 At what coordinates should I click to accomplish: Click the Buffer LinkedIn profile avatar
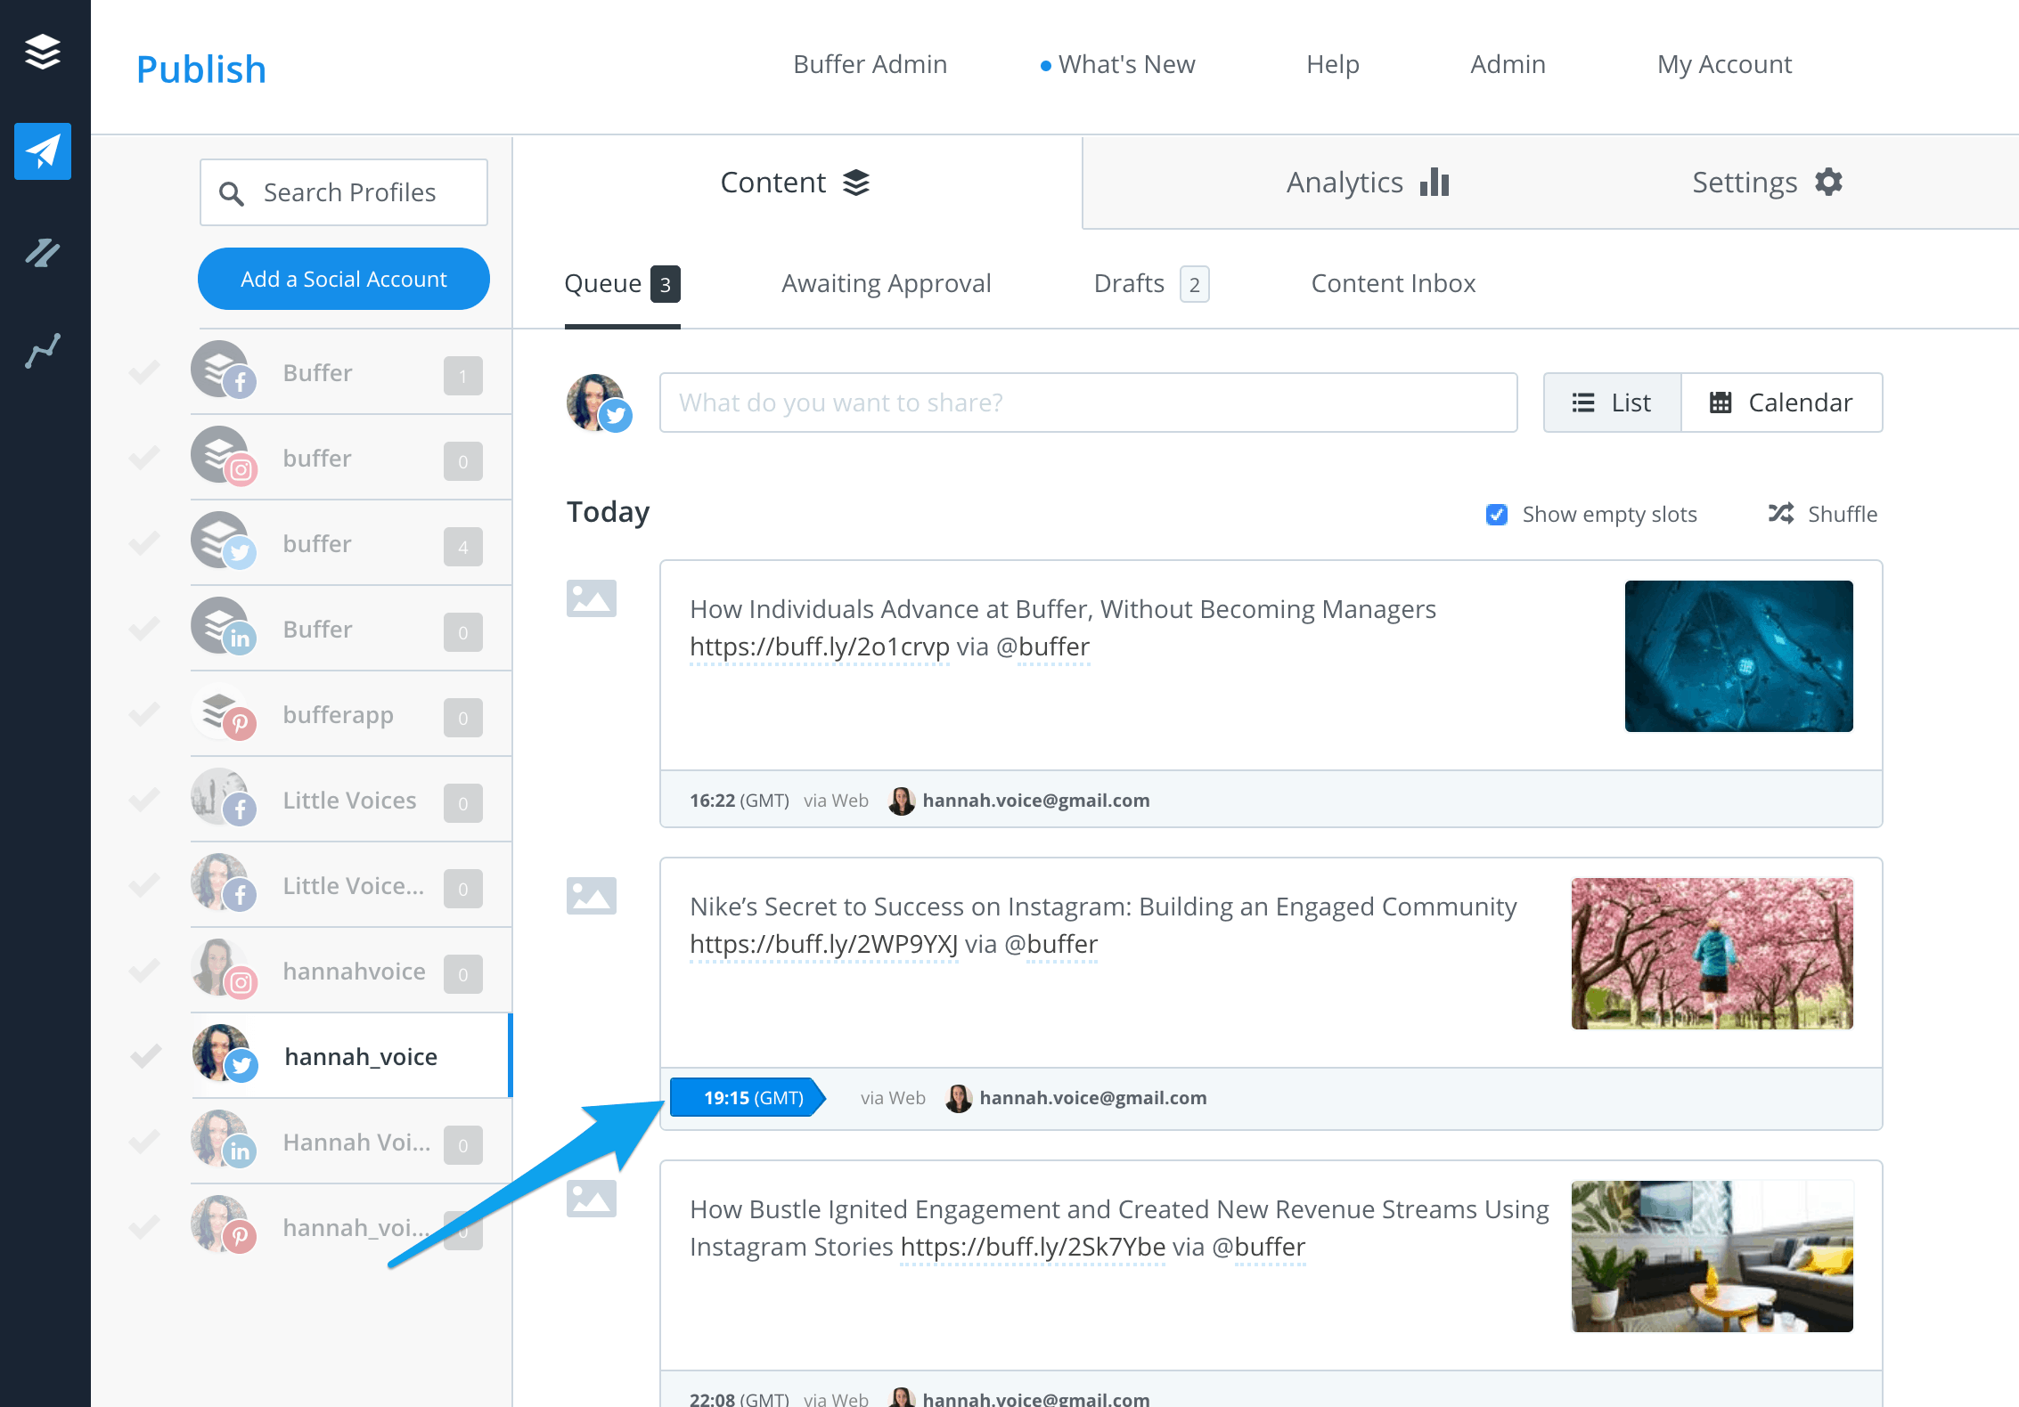point(223,626)
